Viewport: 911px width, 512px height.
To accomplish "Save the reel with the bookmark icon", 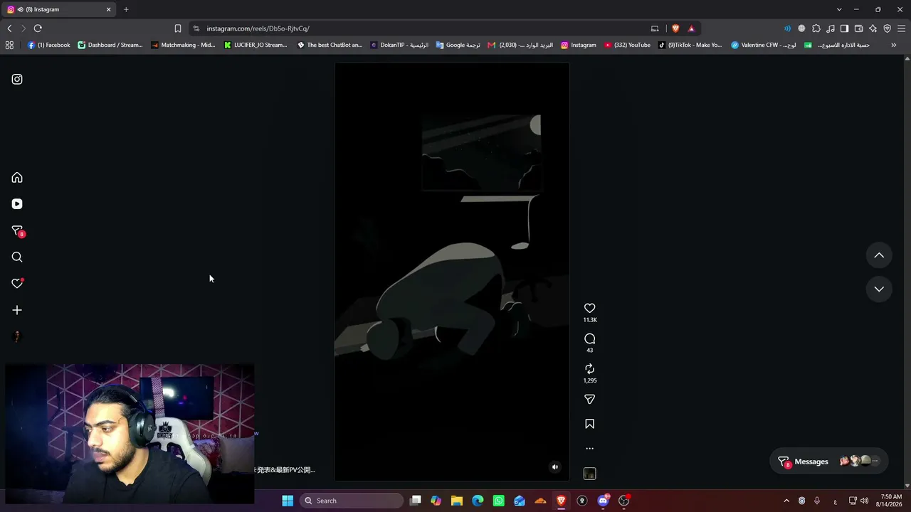I will coord(589,424).
